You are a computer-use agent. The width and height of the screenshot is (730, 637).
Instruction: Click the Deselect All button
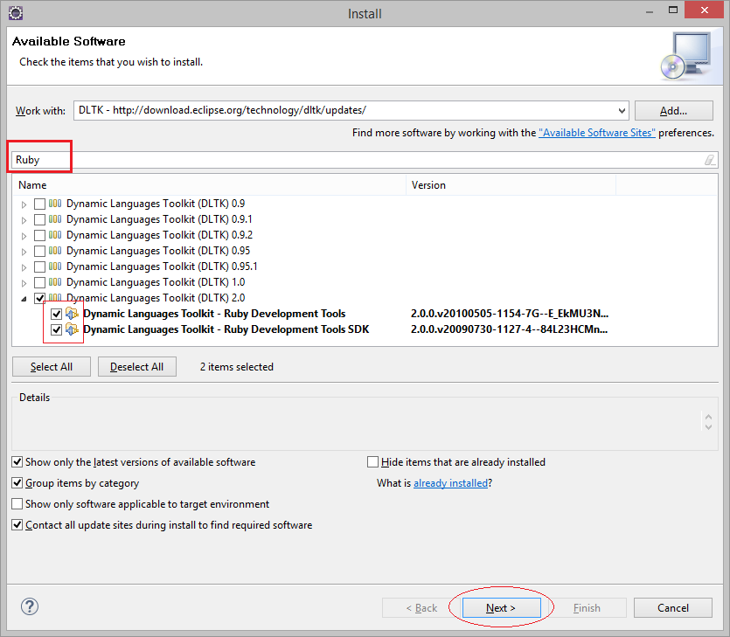(137, 367)
